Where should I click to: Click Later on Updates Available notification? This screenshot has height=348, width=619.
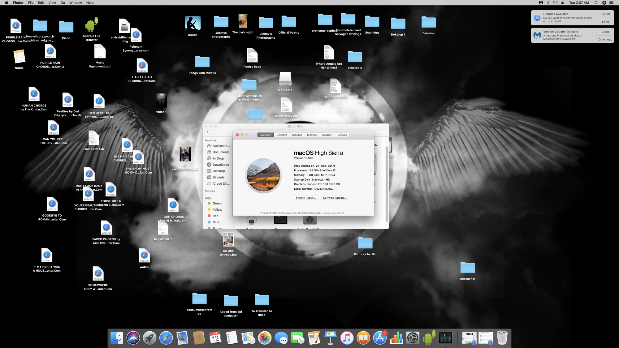605,22
